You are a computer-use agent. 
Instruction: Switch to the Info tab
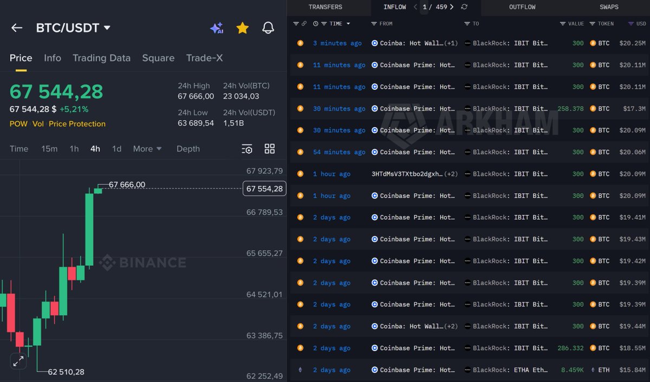click(x=53, y=58)
